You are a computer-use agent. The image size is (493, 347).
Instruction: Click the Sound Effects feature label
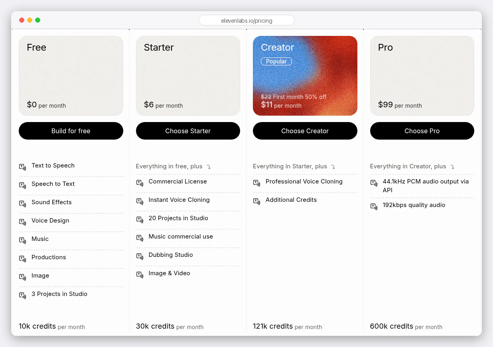[51, 202]
